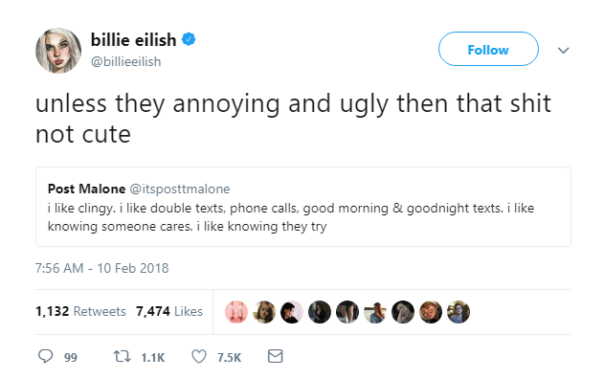The image size is (604, 379).
Task: View the 1,132 Retweets list
Action: click(80, 311)
